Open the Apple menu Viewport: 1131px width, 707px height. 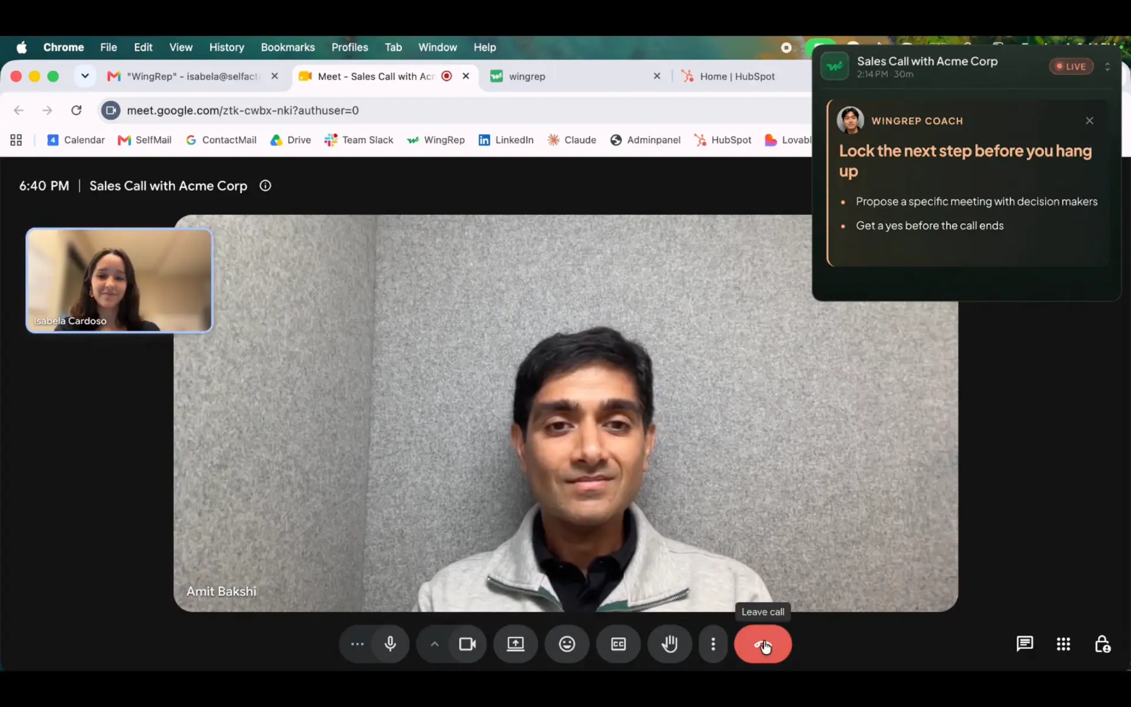pos(22,47)
